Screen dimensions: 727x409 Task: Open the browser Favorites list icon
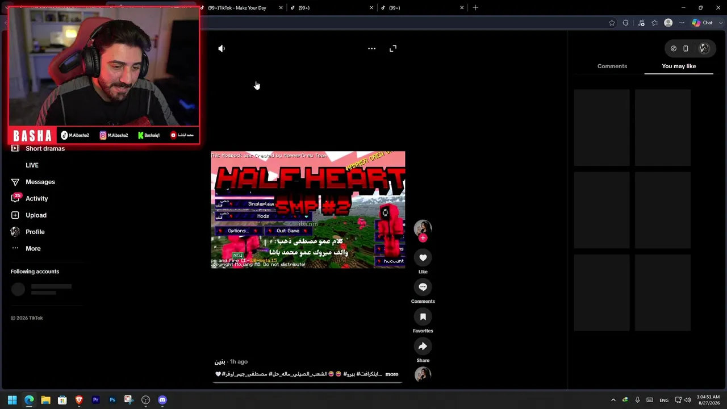[x=655, y=23]
